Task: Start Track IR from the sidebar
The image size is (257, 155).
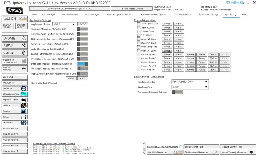Action: click(x=15, y=106)
